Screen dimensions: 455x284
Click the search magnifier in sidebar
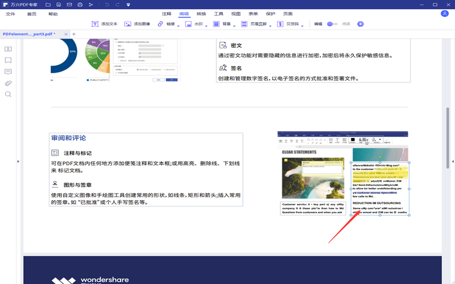[8, 94]
